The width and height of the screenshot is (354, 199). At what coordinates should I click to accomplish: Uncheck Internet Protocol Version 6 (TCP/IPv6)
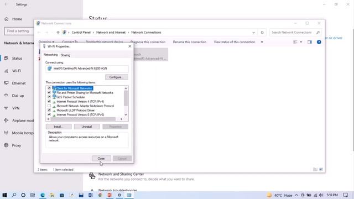[49, 114]
